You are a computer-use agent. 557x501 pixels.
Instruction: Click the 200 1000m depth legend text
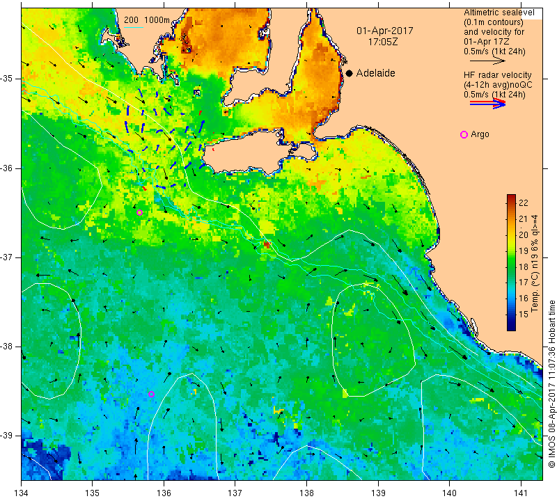(x=147, y=20)
